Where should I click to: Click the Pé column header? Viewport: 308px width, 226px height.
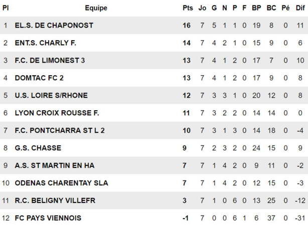tap(285, 8)
